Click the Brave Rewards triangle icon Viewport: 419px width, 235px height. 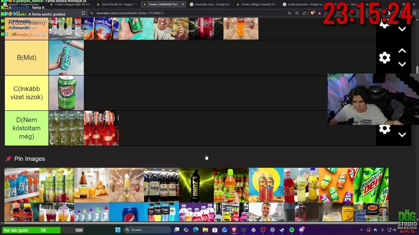319,13
